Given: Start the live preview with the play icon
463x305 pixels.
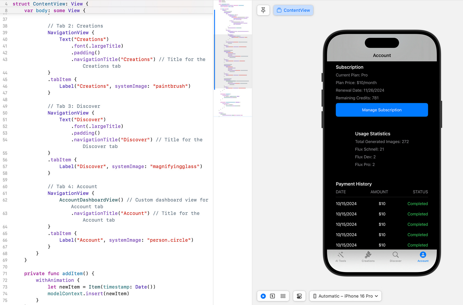Looking at the screenshot, I should coord(263,296).
